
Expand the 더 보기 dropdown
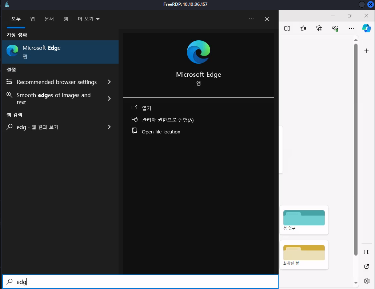(88, 19)
